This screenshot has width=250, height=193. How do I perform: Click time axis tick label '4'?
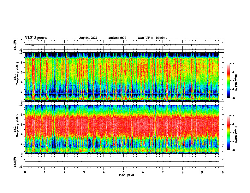(104, 172)
